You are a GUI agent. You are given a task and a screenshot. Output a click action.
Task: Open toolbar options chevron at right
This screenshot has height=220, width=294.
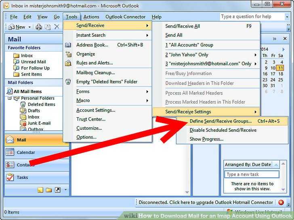(x=288, y=27)
